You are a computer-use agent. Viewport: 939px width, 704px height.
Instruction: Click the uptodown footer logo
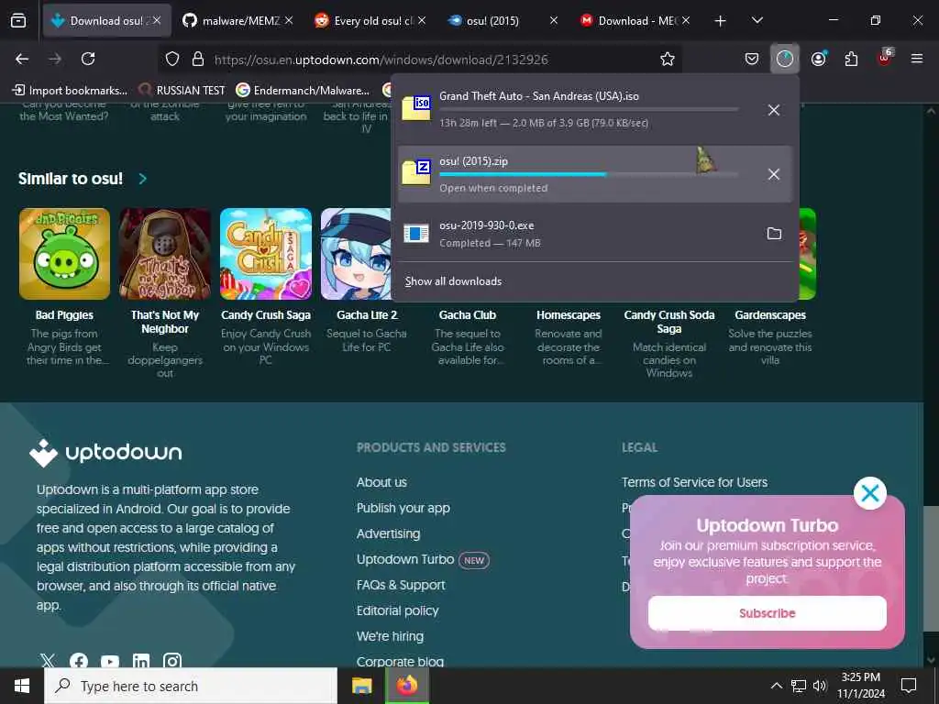(x=106, y=453)
